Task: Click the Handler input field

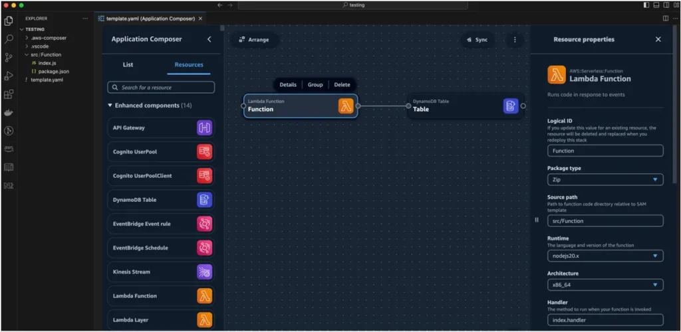Action: 605,320
